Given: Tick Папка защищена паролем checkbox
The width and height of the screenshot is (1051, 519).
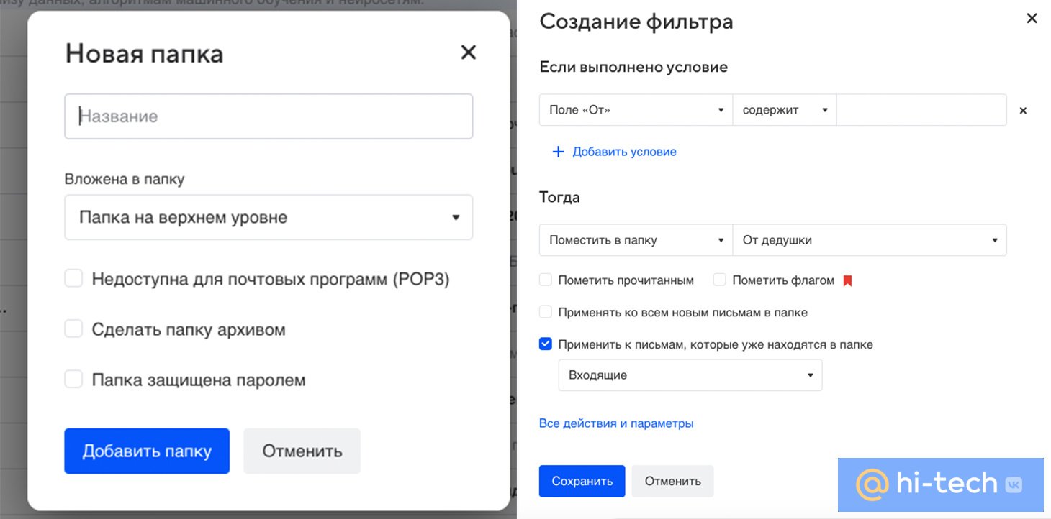Looking at the screenshot, I should point(73,379).
